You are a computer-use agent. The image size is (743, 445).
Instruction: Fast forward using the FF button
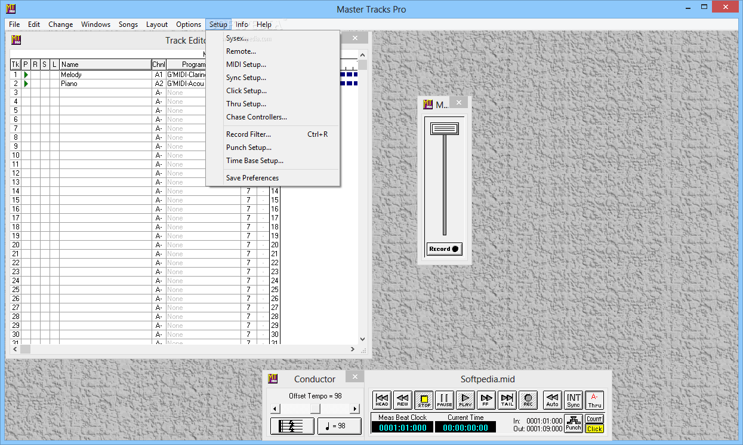tap(486, 400)
